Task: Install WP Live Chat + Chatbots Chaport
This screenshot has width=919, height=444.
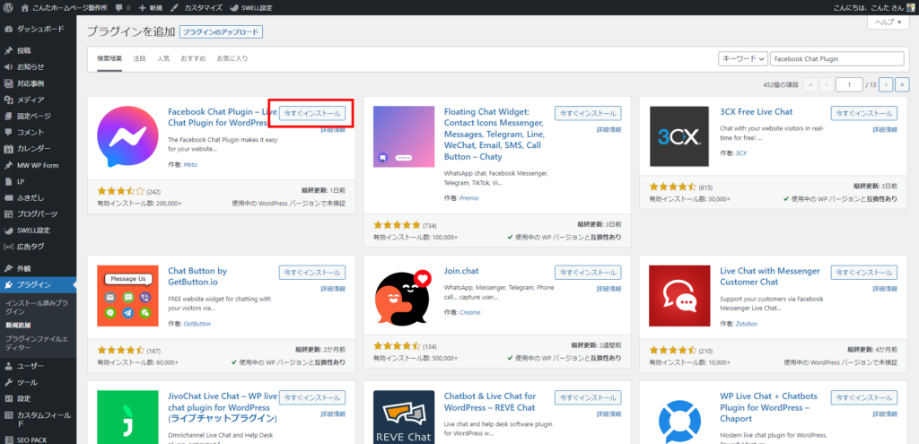Action: coord(864,397)
